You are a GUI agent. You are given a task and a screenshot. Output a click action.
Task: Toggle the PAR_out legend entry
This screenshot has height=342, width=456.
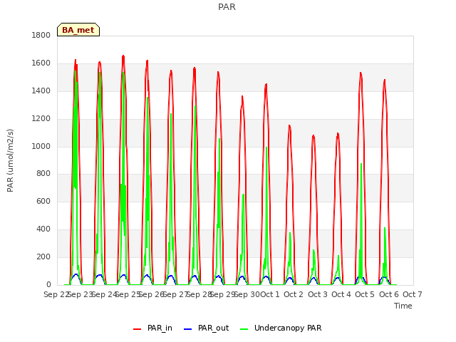click(x=207, y=328)
